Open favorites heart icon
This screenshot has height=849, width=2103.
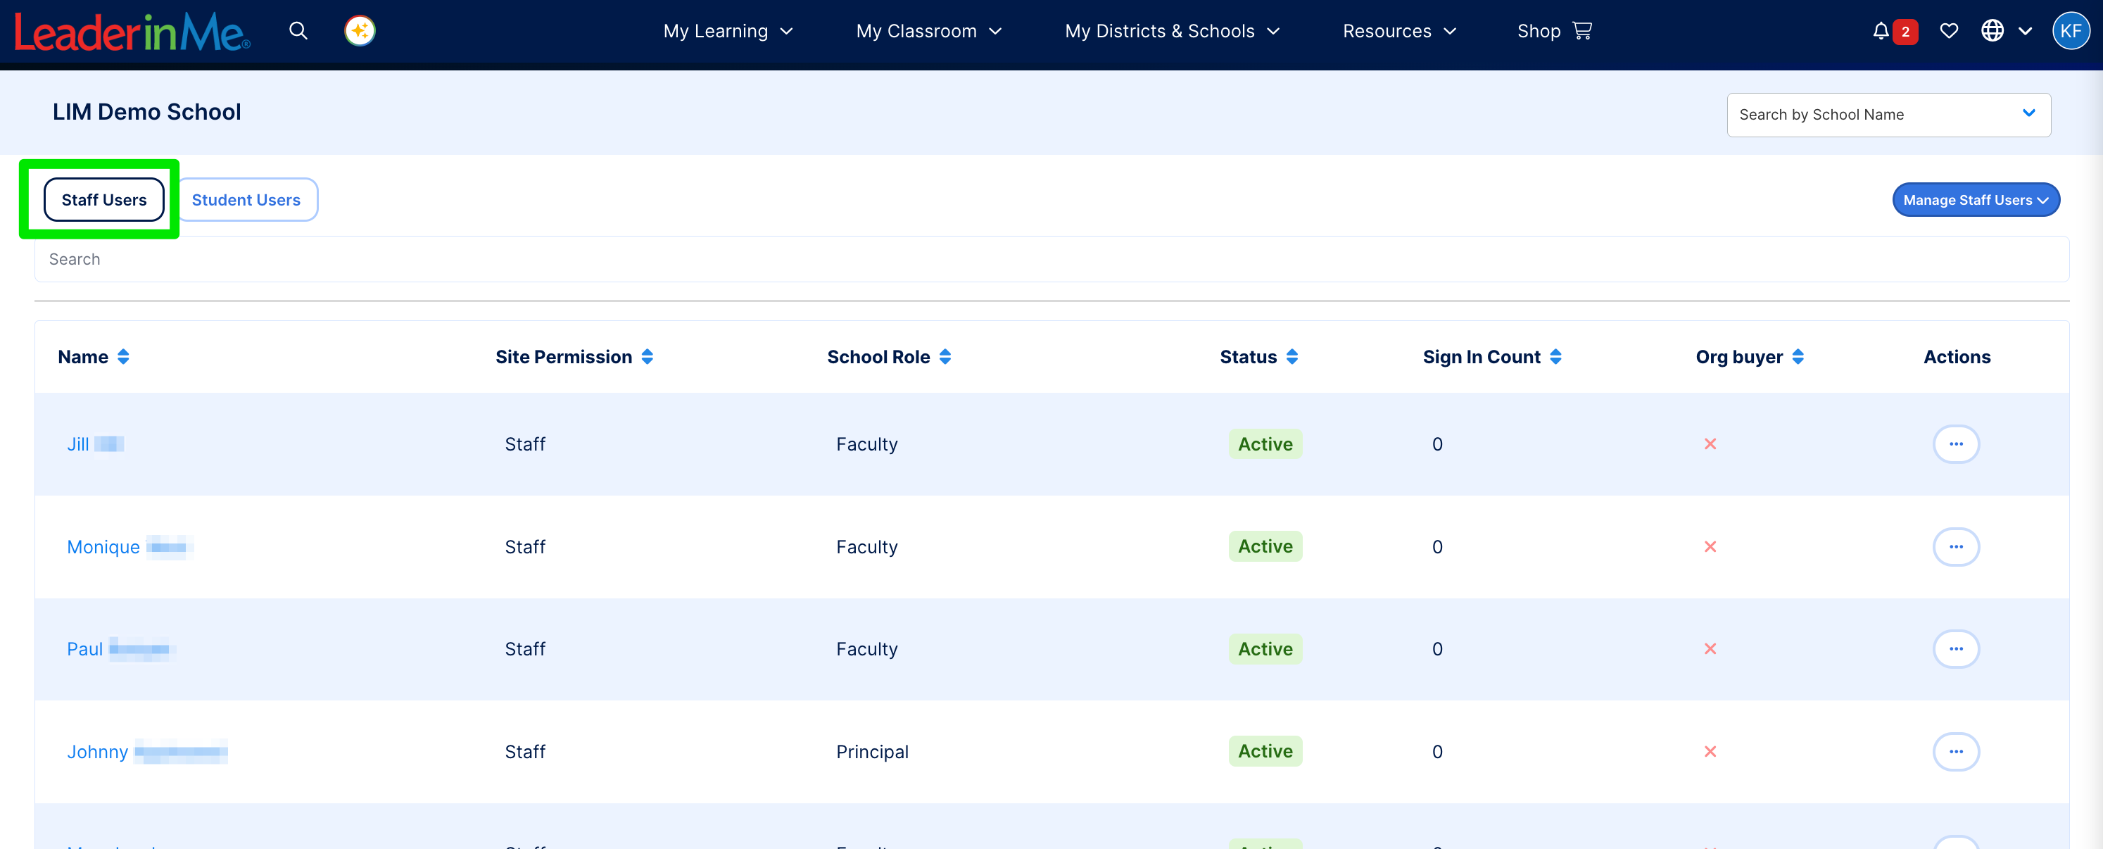click(x=1949, y=31)
